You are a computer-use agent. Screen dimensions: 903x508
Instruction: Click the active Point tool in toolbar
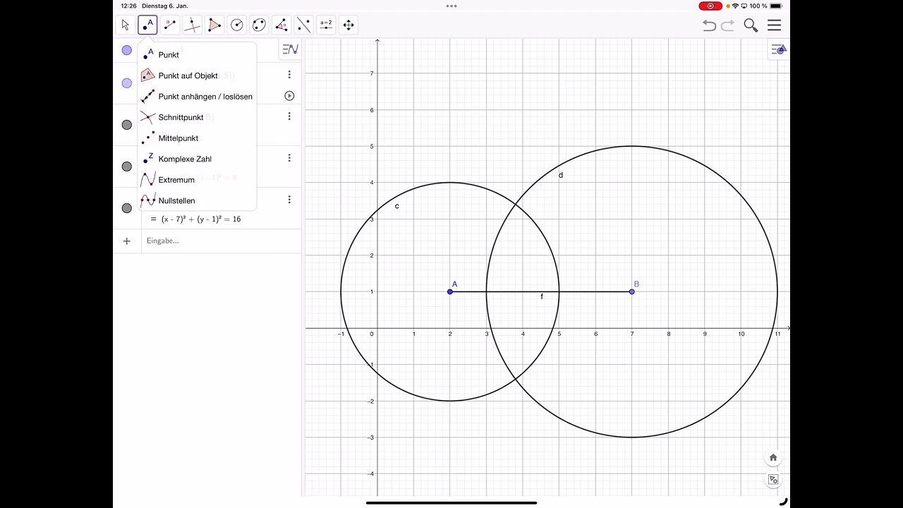pos(147,25)
